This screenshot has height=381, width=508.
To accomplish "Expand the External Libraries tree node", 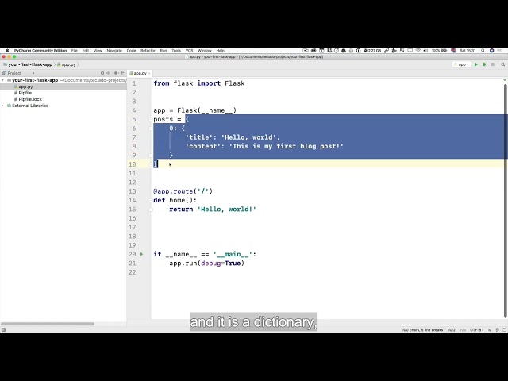I will coord(3,106).
